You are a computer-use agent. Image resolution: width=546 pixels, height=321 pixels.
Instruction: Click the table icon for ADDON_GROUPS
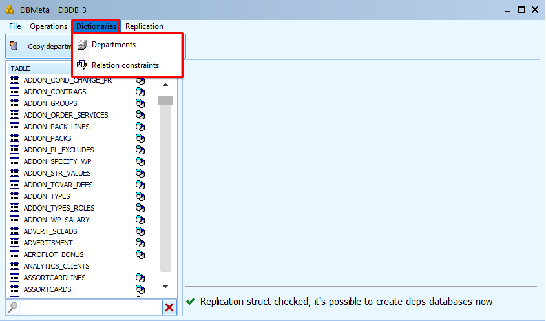[x=15, y=103]
